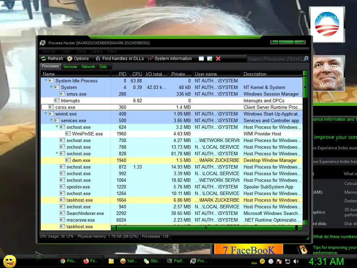This screenshot has height=268, width=357.
Task: Sort by the I/O total column header
Action: point(156,74)
